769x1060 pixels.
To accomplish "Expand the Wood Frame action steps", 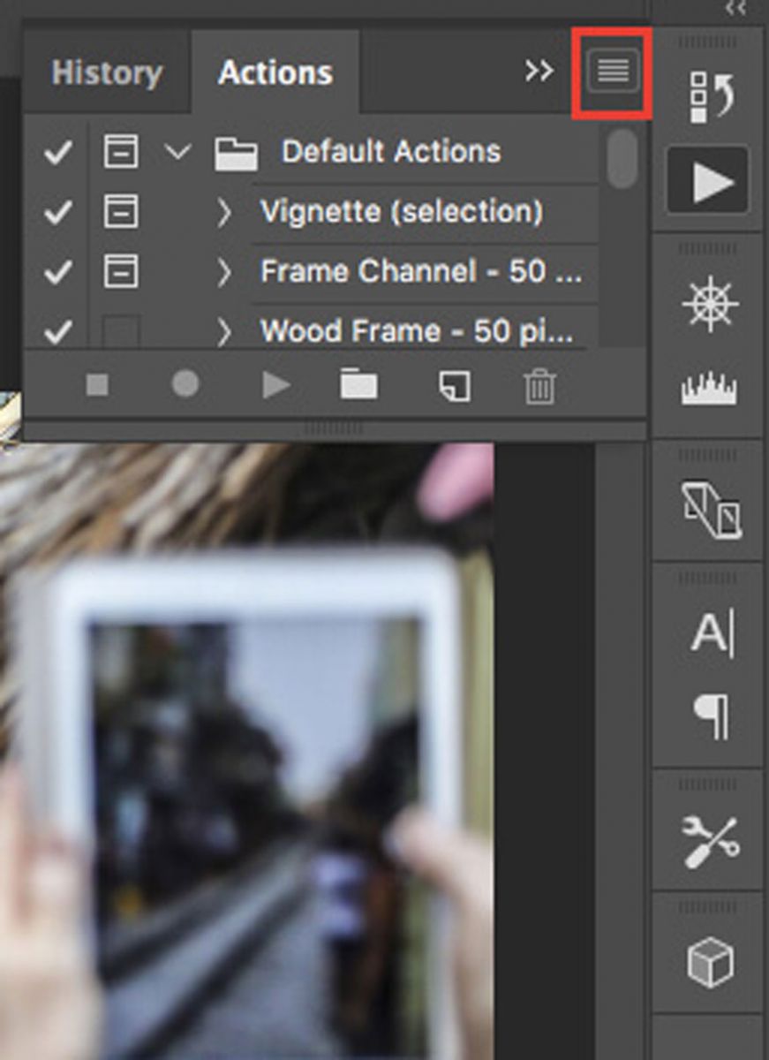I will click(x=224, y=332).
